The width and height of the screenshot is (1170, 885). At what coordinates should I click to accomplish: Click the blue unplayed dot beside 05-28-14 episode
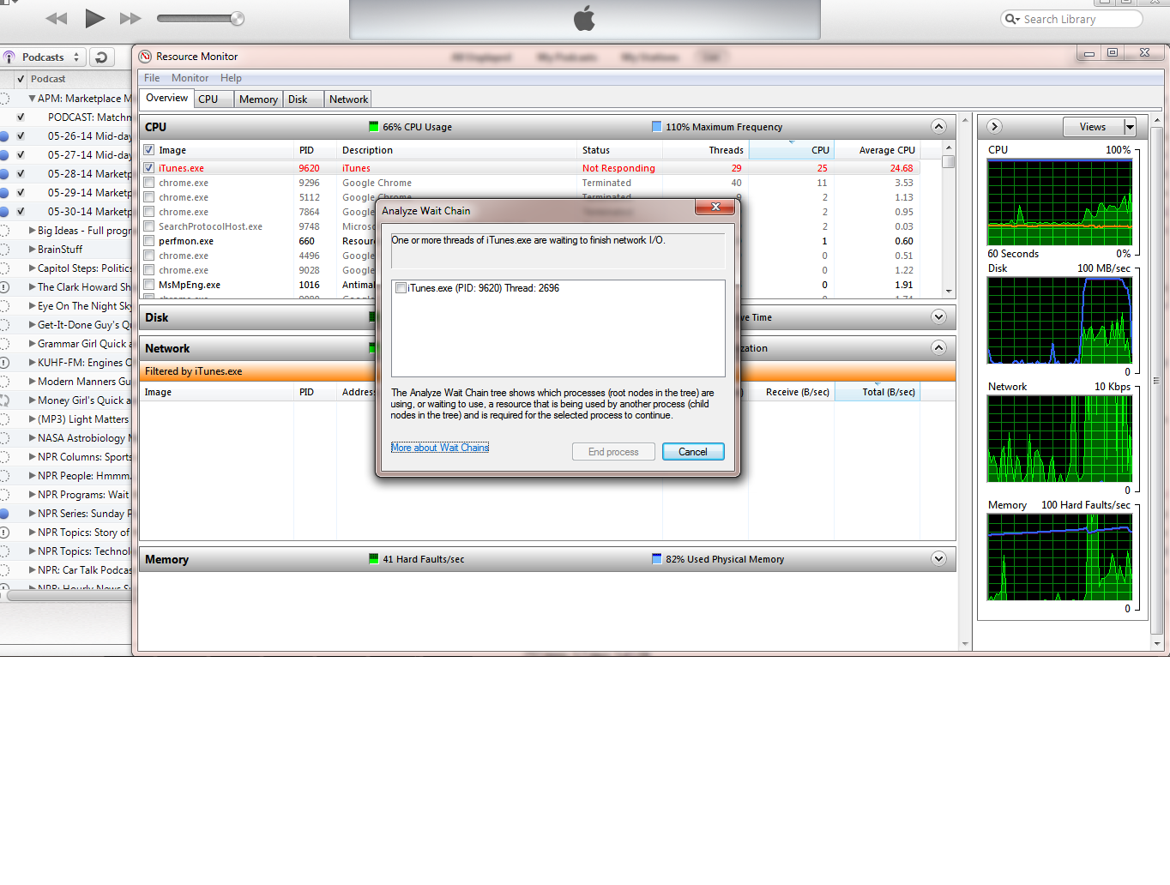(x=4, y=174)
